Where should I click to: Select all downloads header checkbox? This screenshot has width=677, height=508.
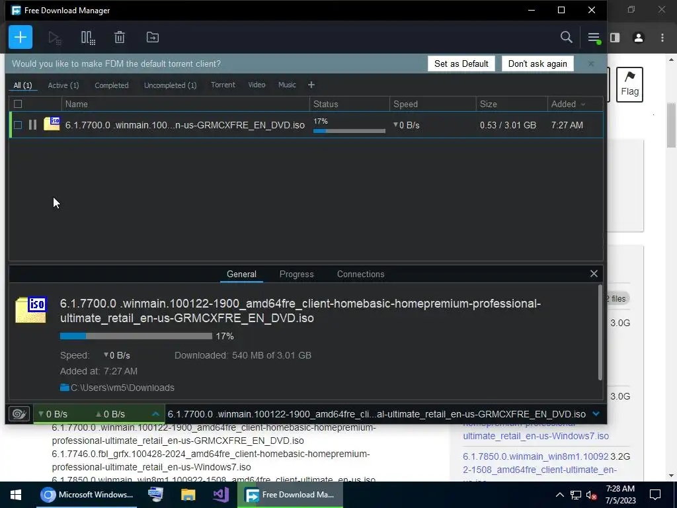[18, 104]
